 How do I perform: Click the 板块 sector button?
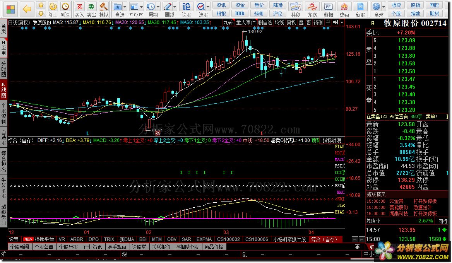(x=396, y=5)
